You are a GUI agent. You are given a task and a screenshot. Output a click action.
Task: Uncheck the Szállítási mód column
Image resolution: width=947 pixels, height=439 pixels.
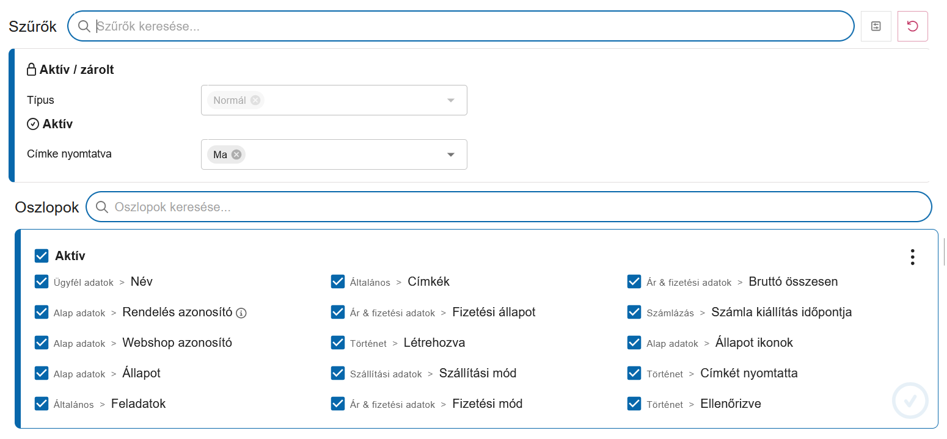click(x=338, y=373)
